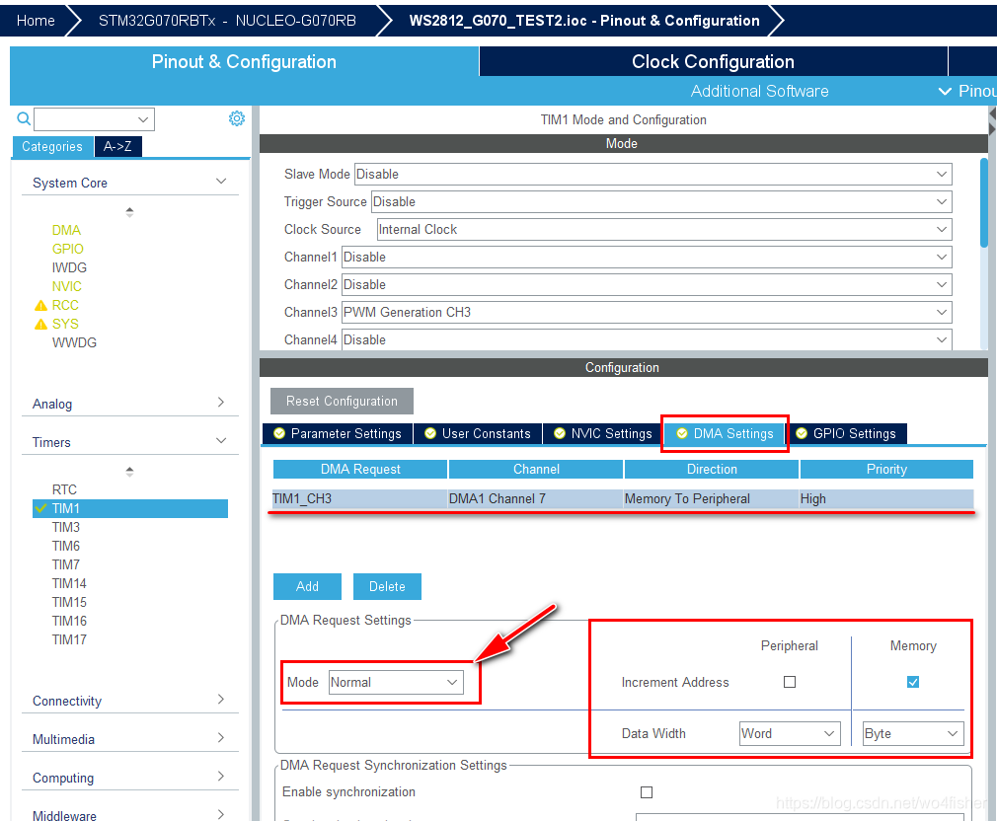Open the Clock Source dropdown
Screen dimensions: 997x821
click(664, 229)
